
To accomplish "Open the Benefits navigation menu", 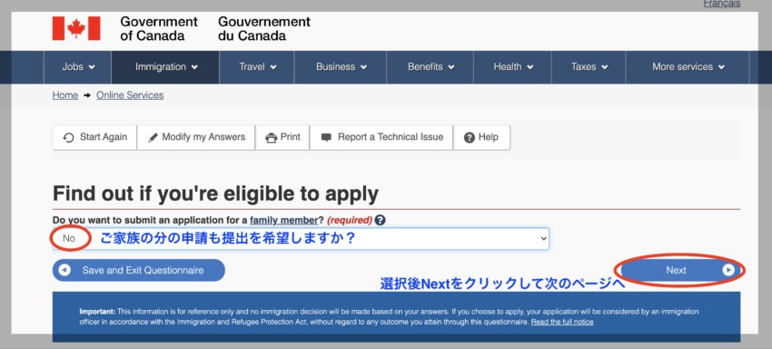I will (x=431, y=67).
